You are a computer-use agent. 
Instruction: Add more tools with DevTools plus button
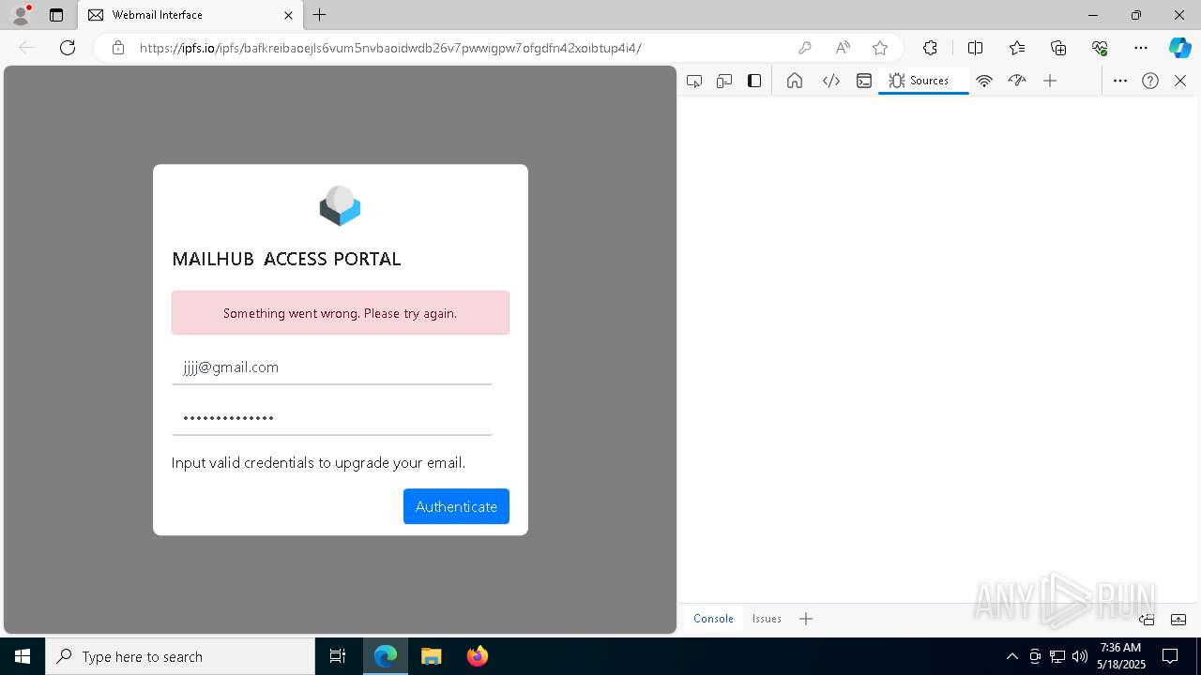1050,81
